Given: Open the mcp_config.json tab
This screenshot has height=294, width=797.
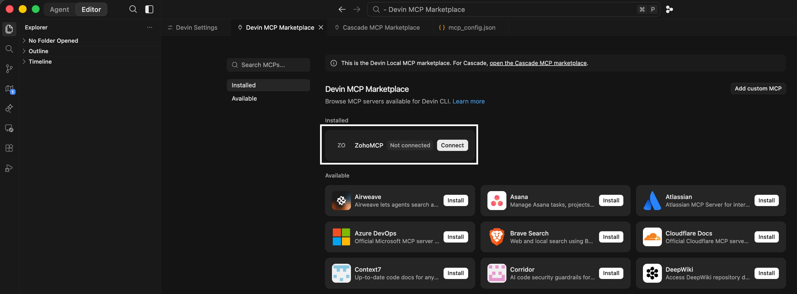Looking at the screenshot, I should pos(471,27).
